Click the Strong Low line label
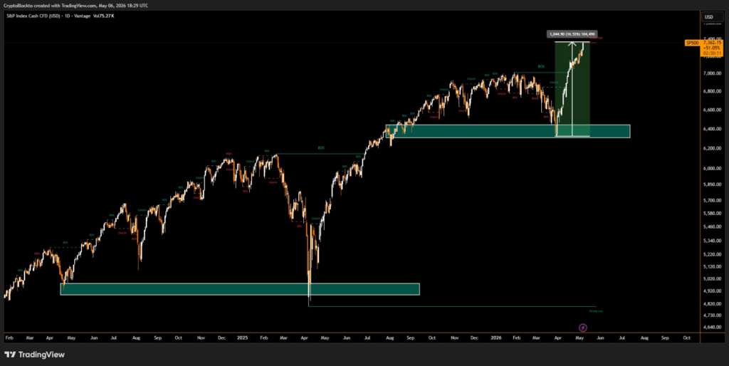 click(x=596, y=310)
